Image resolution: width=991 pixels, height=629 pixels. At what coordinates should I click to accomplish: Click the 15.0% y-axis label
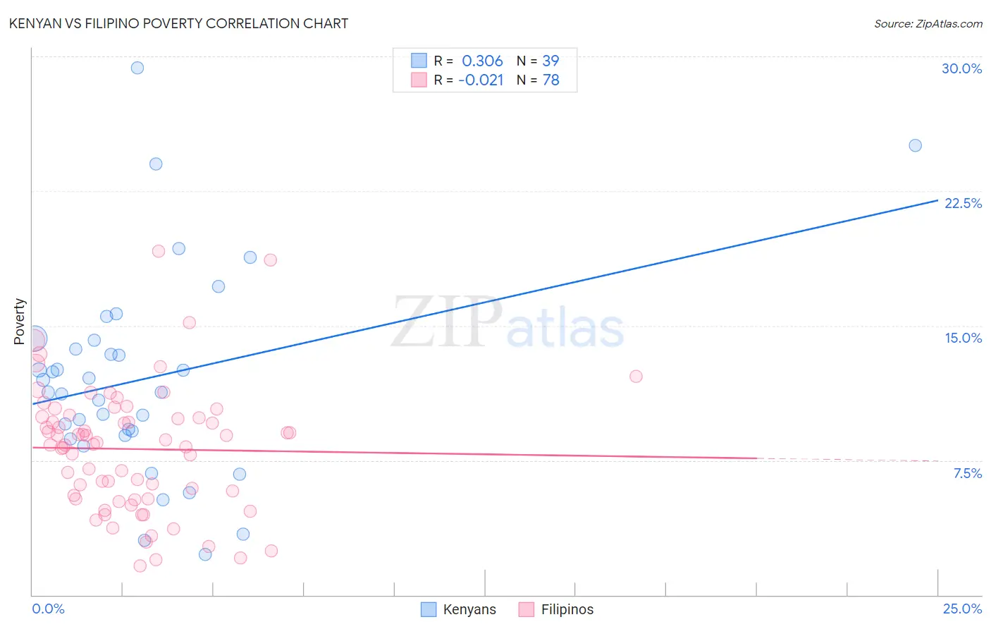point(963,338)
